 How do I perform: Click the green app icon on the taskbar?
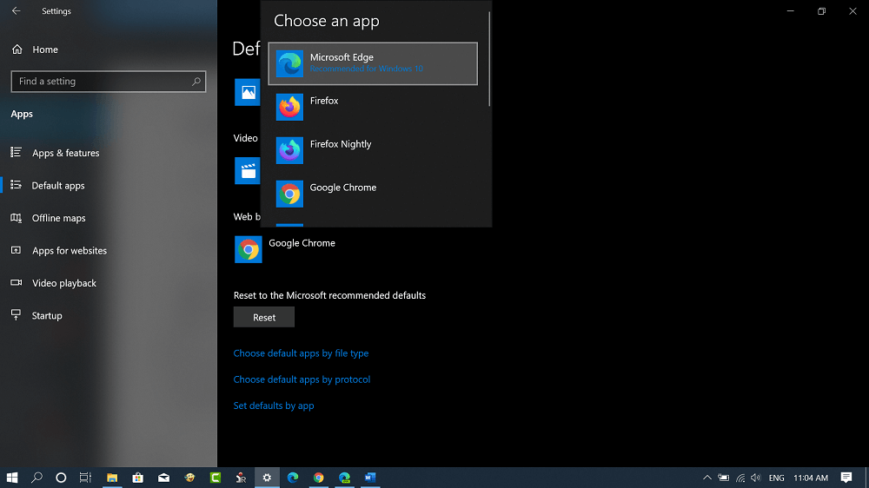click(216, 478)
